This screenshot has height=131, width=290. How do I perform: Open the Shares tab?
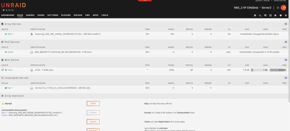[30, 15]
